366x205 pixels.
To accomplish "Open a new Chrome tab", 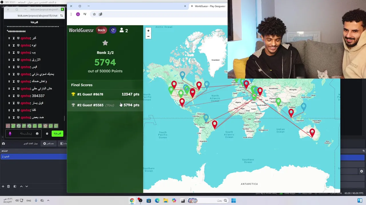I will coord(185,6).
